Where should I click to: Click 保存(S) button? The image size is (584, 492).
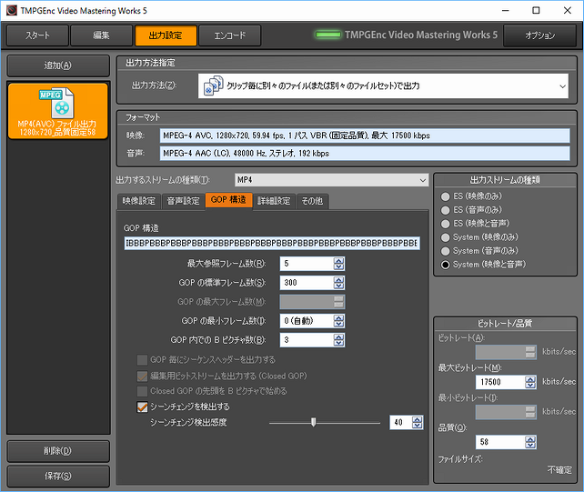click(58, 476)
